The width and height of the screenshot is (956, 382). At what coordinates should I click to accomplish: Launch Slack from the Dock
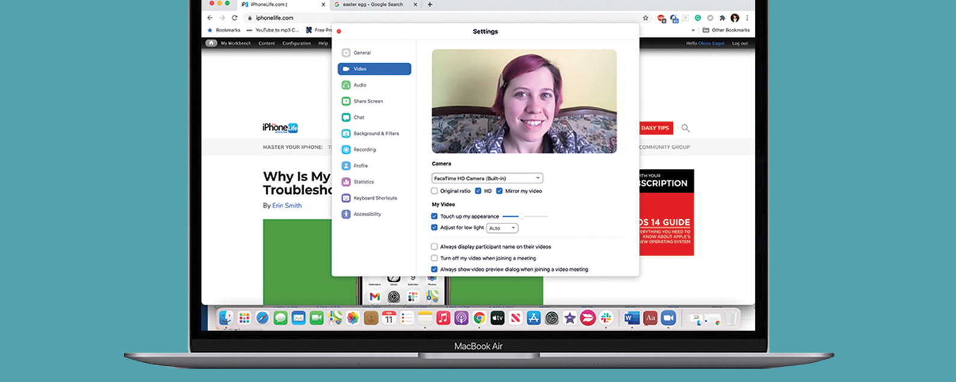pyautogui.click(x=606, y=318)
